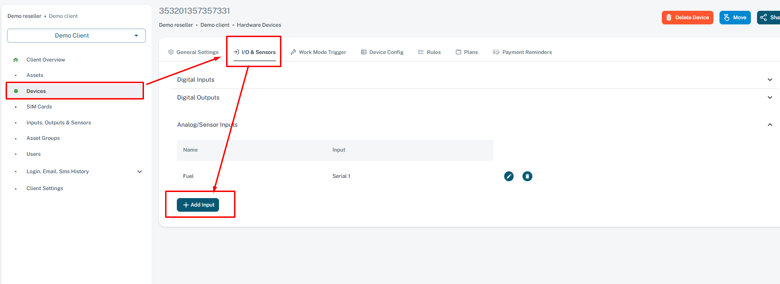
Task: Click the home icon beside Client Overview
Action: pyautogui.click(x=16, y=60)
